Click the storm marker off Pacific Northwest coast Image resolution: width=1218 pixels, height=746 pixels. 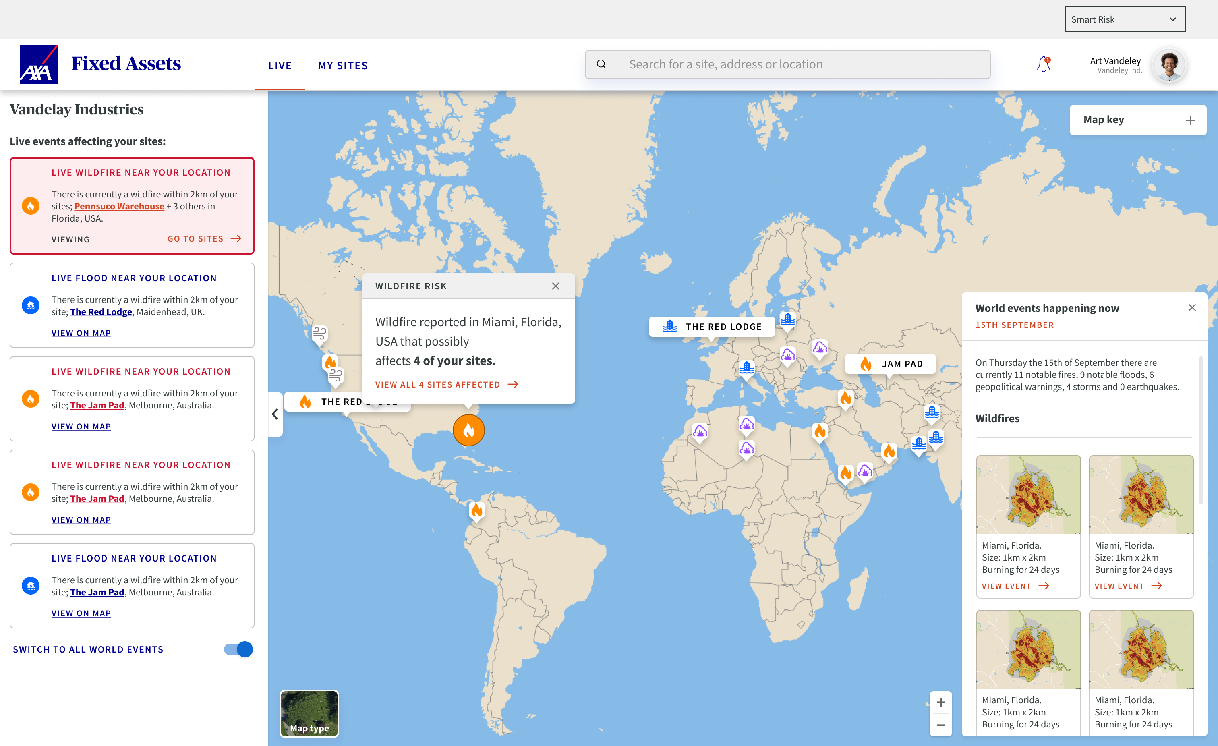coord(320,334)
